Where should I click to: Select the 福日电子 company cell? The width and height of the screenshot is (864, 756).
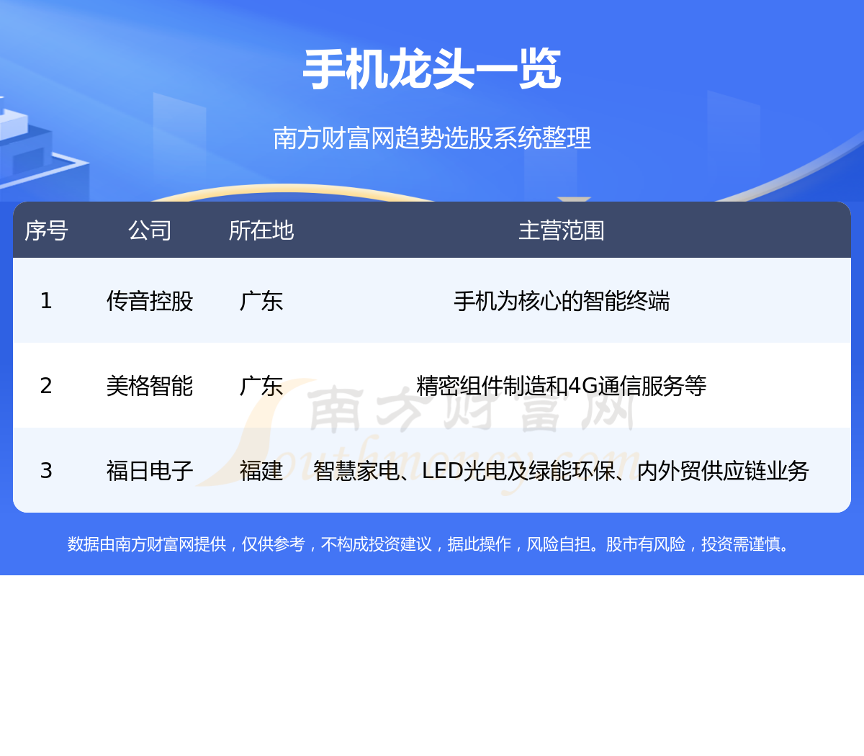point(150,470)
